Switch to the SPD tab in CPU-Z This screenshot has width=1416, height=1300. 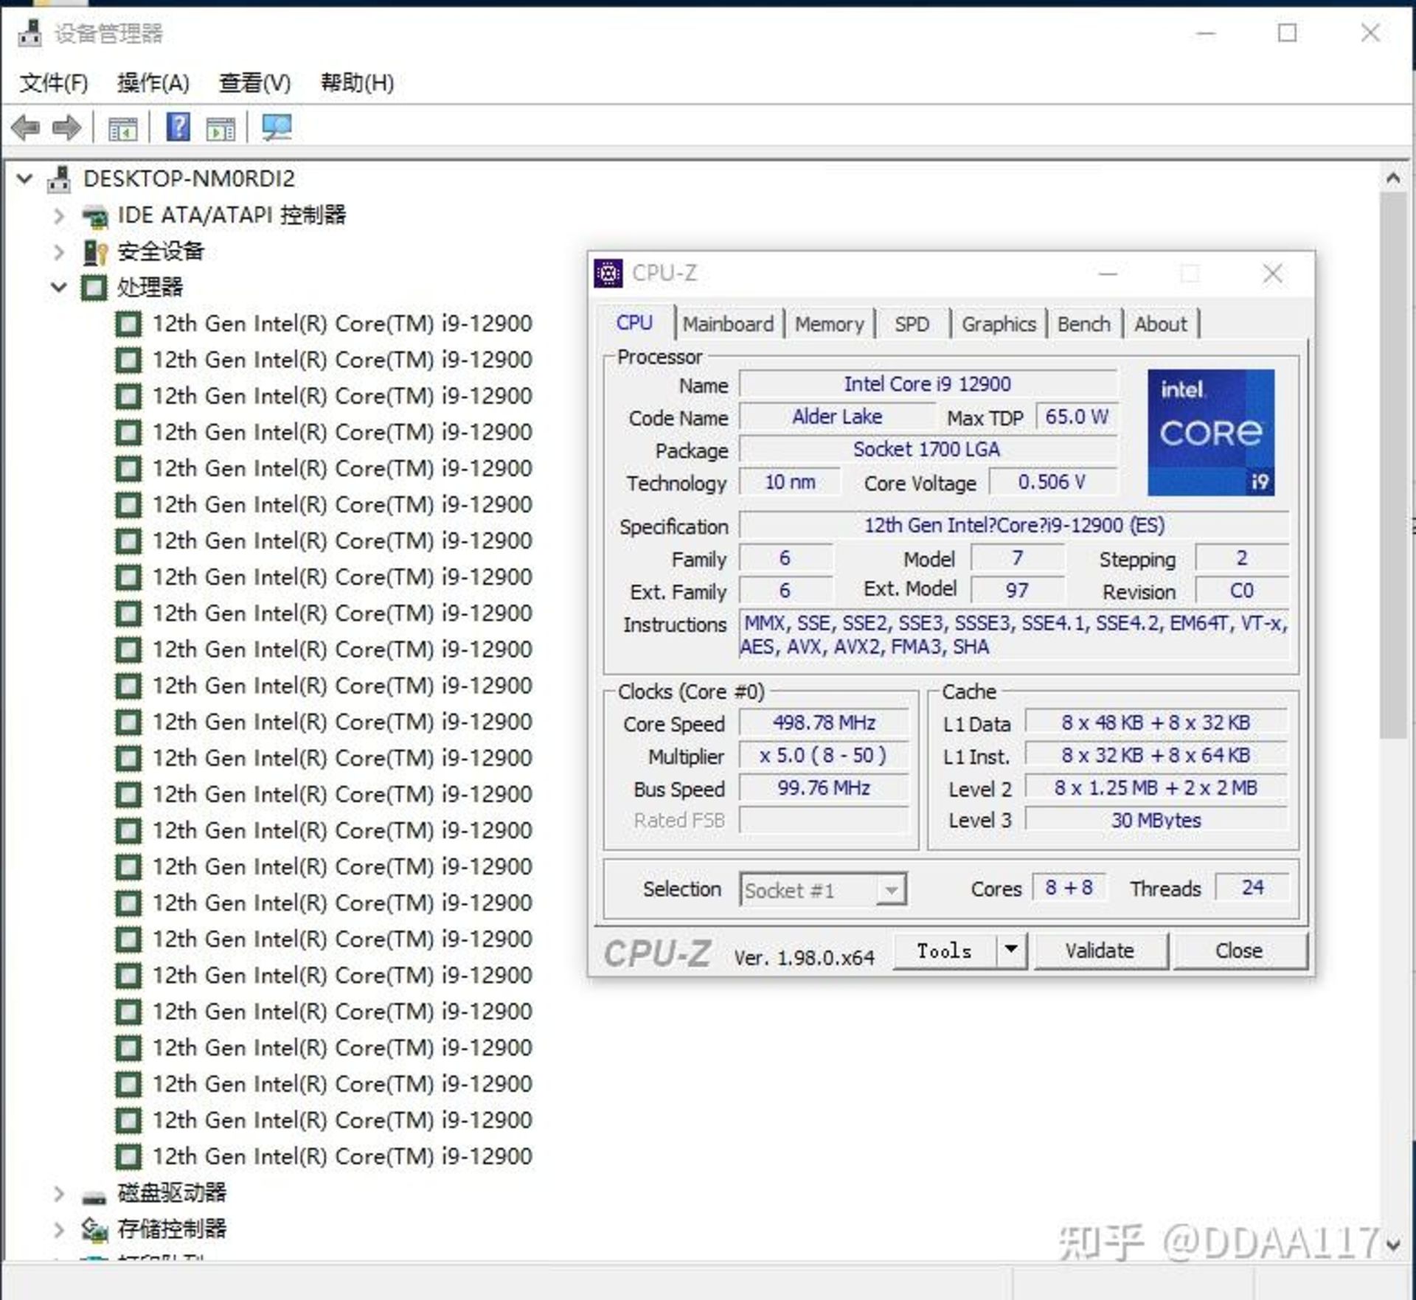click(912, 324)
